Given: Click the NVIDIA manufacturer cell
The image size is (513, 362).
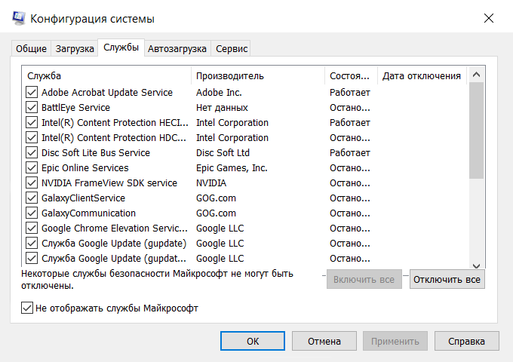Looking at the screenshot, I should [211, 183].
